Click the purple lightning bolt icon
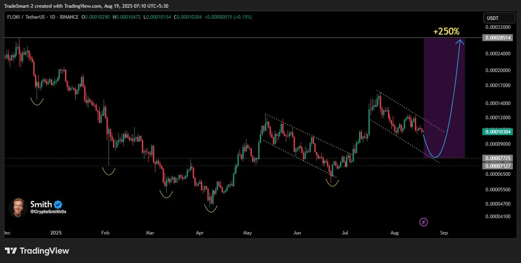 point(424,222)
